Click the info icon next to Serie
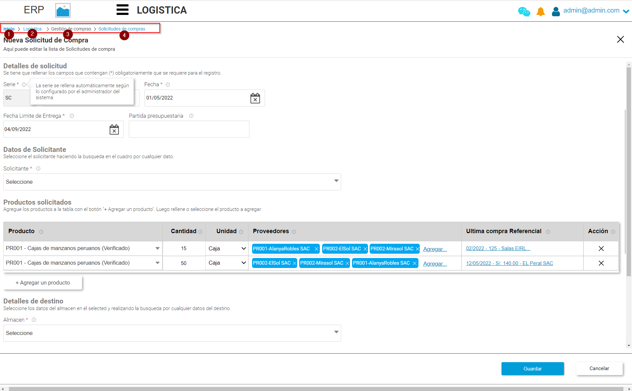 point(24,85)
